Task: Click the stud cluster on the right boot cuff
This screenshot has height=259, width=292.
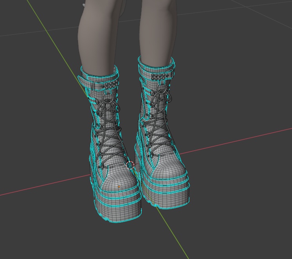Action: [159, 77]
